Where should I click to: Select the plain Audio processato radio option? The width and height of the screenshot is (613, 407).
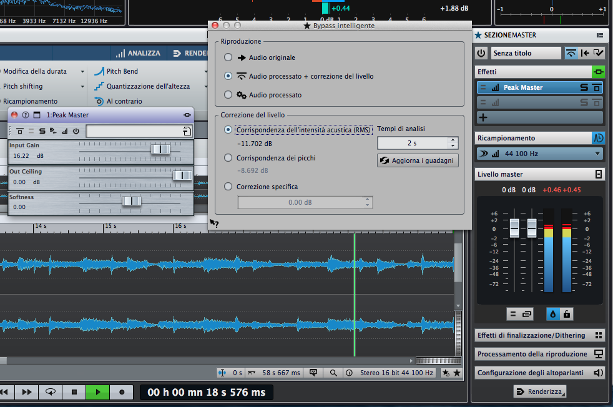pyautogui.click(x=228, y=95)
